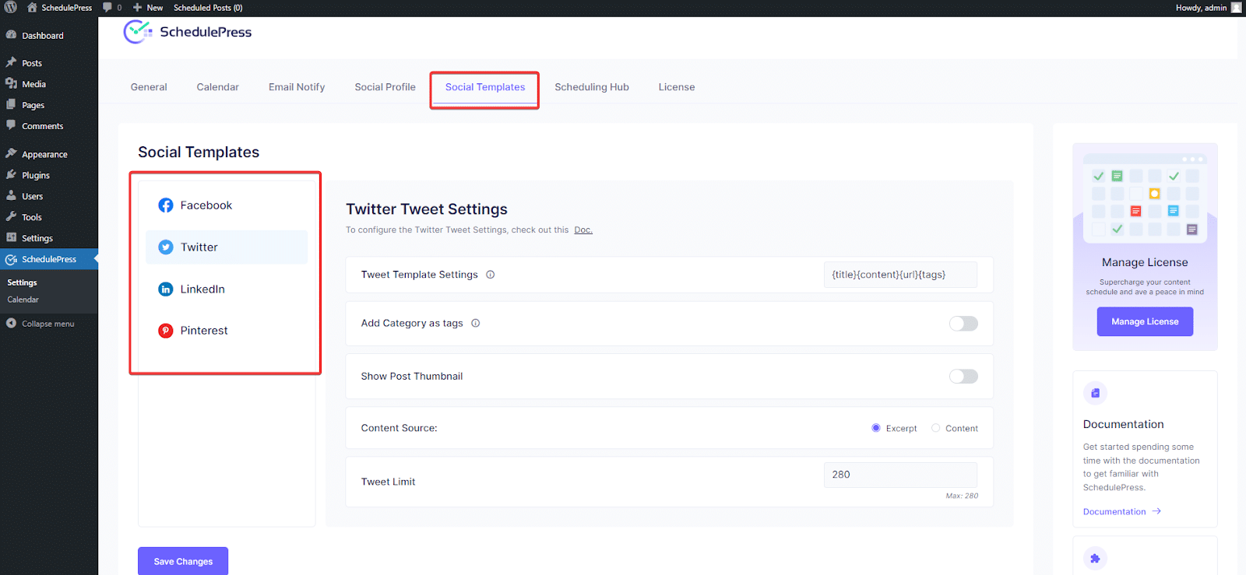Click Scheduled Posts (0) in admin bar
The width and height of the screenshot is (1246, 575).
coord(208,8)
